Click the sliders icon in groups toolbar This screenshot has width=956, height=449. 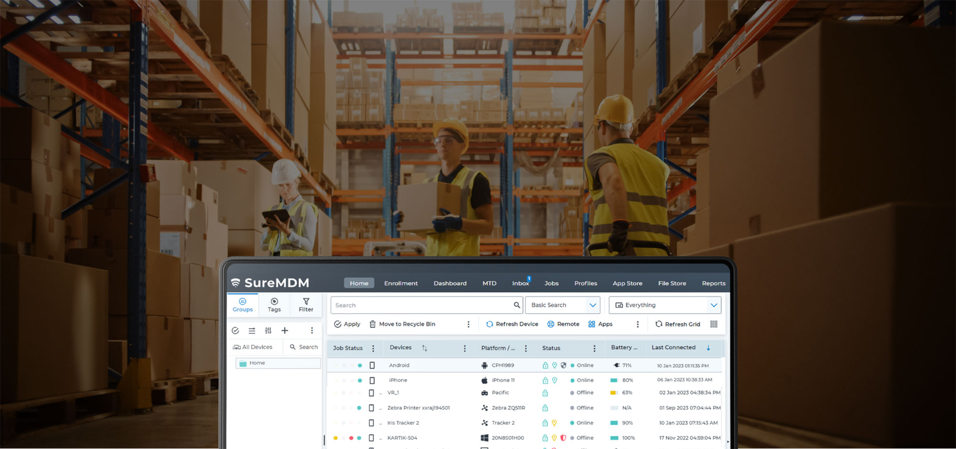tap(268, 330)
